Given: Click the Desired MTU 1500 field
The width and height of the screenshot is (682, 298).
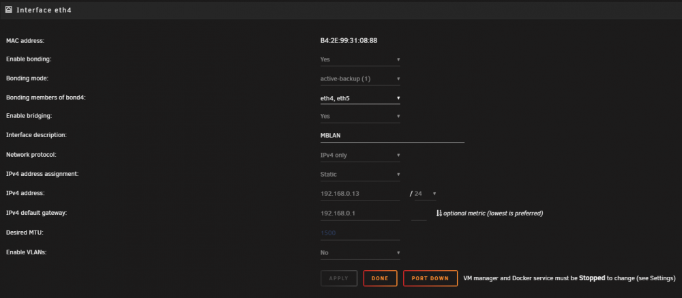Looking at the screenshot, I should point(360,233).
